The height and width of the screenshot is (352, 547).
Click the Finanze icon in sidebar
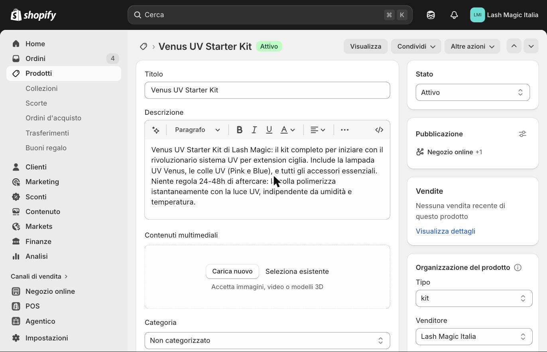(x=16, y=242)
